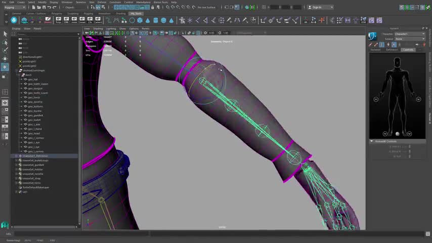Click the polygon cube shelf icon
The height and width of the screenshot is (243, 432).
[x=140, y=20]
